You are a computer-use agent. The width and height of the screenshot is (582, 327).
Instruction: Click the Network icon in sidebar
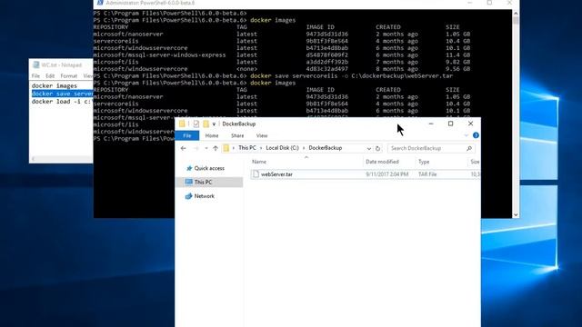[188, 196]
